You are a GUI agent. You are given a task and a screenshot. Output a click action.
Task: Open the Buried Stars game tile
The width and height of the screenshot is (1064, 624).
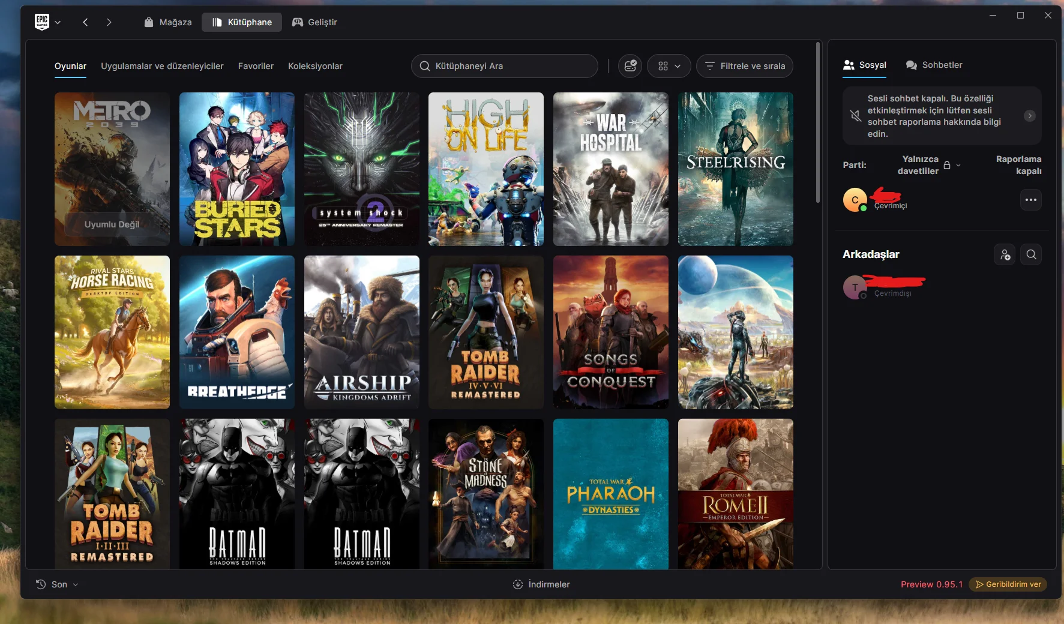coord(237,169)
